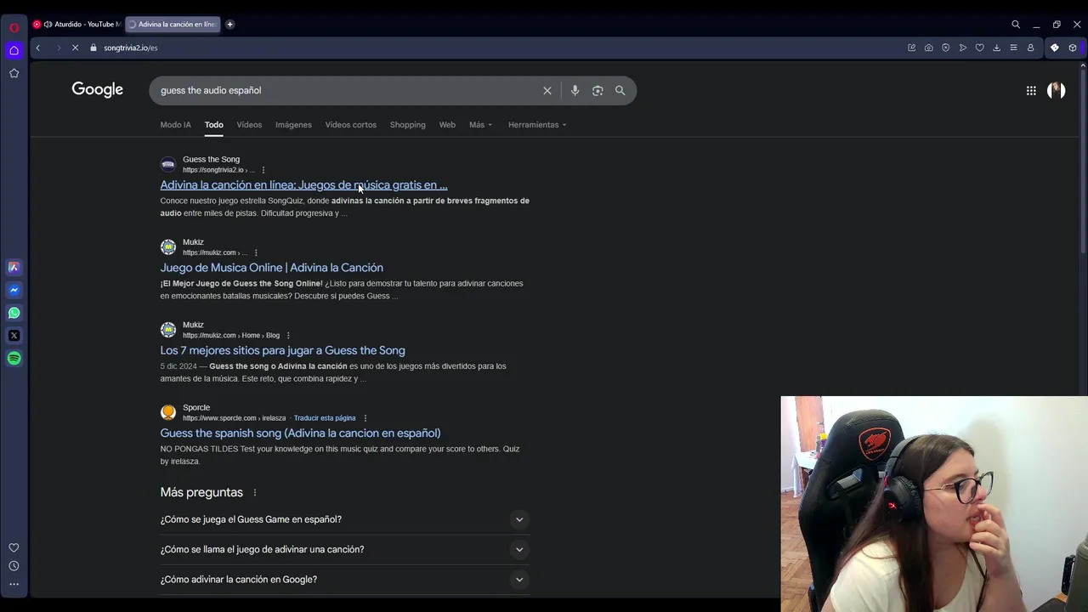This screenshot has width=1088, height=612.
Task: Click the address bar padlock site info icon
Action: click(x=93, y=48)
